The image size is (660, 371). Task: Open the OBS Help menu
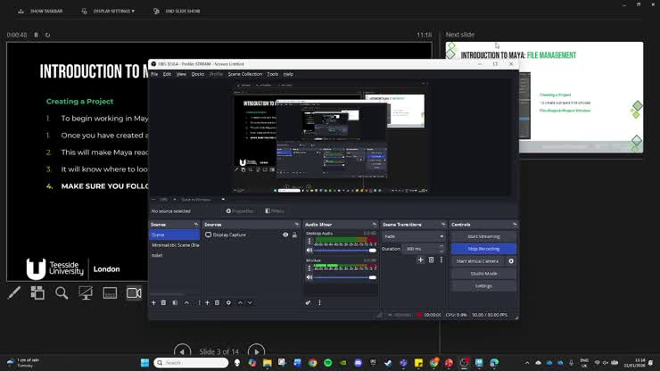click(288, 74)
